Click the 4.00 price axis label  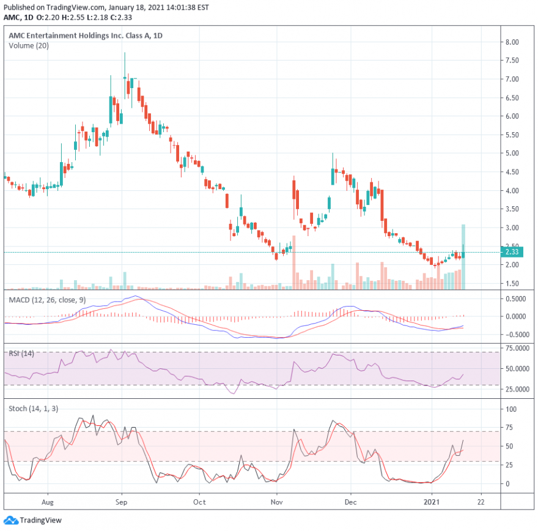pyautogui.click(x=512, y=191)
